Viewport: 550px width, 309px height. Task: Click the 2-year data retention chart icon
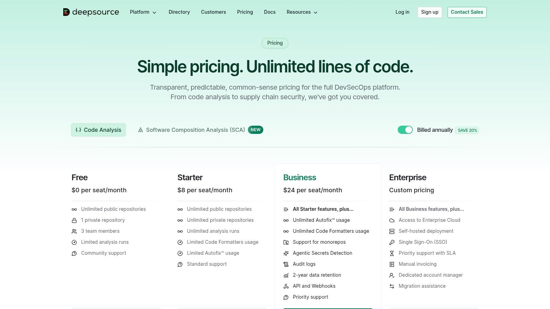click(x=286, y=275)
